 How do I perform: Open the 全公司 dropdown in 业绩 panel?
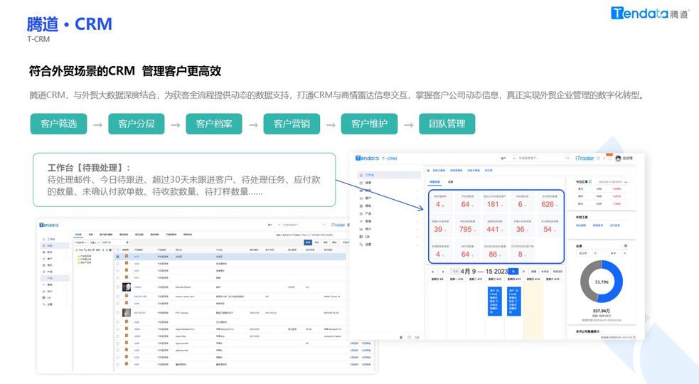pos(587,253)
